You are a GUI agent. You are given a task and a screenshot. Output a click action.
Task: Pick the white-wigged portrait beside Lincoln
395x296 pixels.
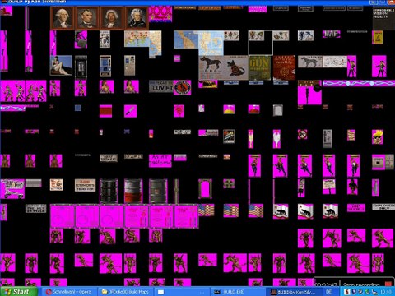click(112, 18)
